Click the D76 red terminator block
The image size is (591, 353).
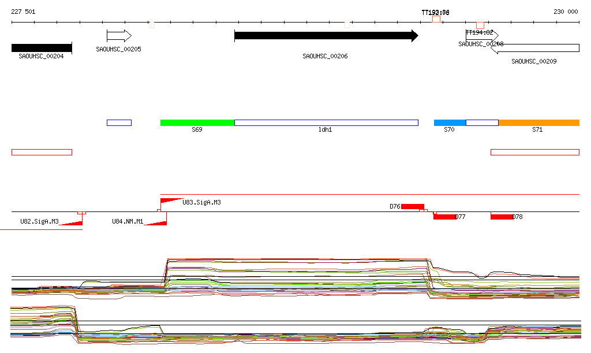tap(412, 206)
